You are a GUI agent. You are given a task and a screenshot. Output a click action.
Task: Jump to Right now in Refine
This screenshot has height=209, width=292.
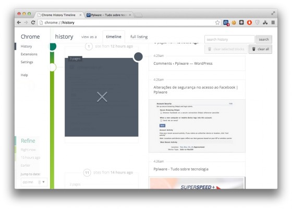28,149
